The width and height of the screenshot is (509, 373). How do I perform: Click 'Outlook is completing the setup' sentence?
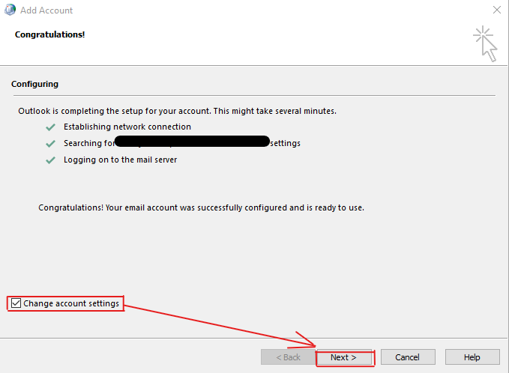tap(177, 111)
